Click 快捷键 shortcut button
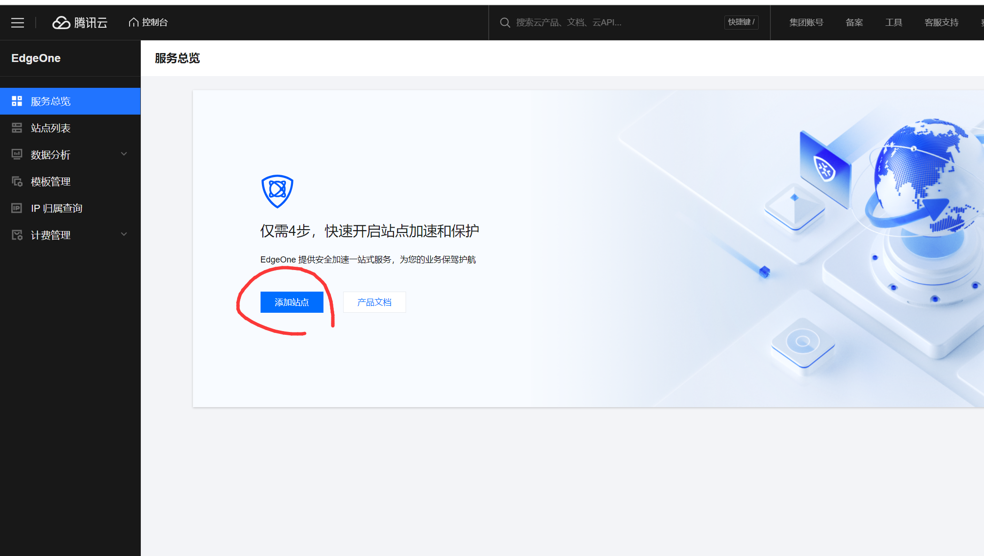 coord(742,23)
